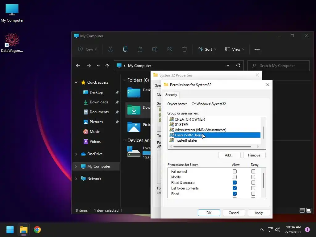Open the DataWagon desktop shortcut
316x237 pixels.
[x=12, y=43]
